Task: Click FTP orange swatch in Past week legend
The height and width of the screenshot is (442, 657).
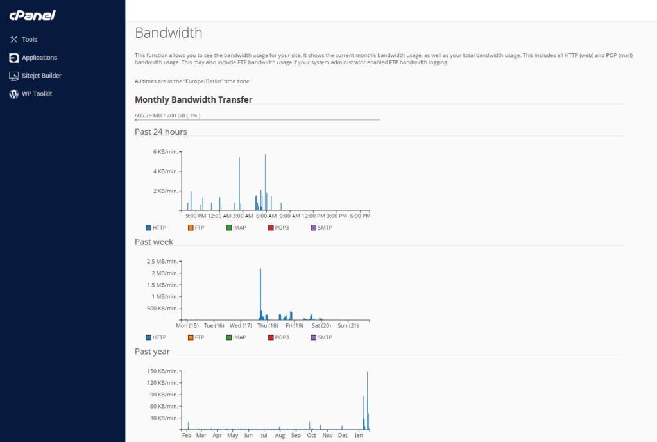Action: tap(191, 337)
